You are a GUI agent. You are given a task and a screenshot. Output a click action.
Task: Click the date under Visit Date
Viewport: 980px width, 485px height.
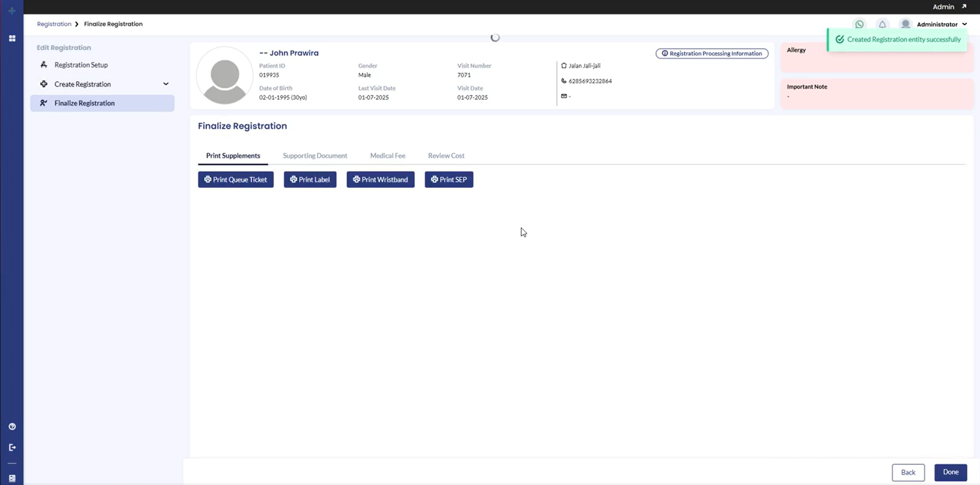pyautogui.click(x=473, y=97)
